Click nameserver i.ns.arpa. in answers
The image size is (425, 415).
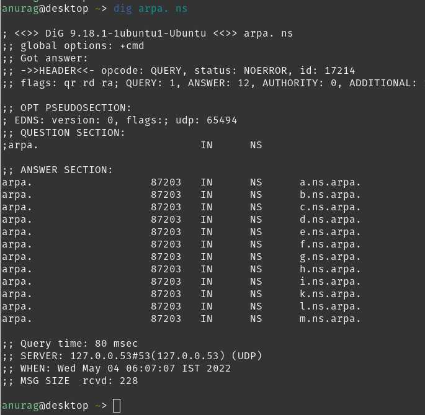(x=330, y=282)
